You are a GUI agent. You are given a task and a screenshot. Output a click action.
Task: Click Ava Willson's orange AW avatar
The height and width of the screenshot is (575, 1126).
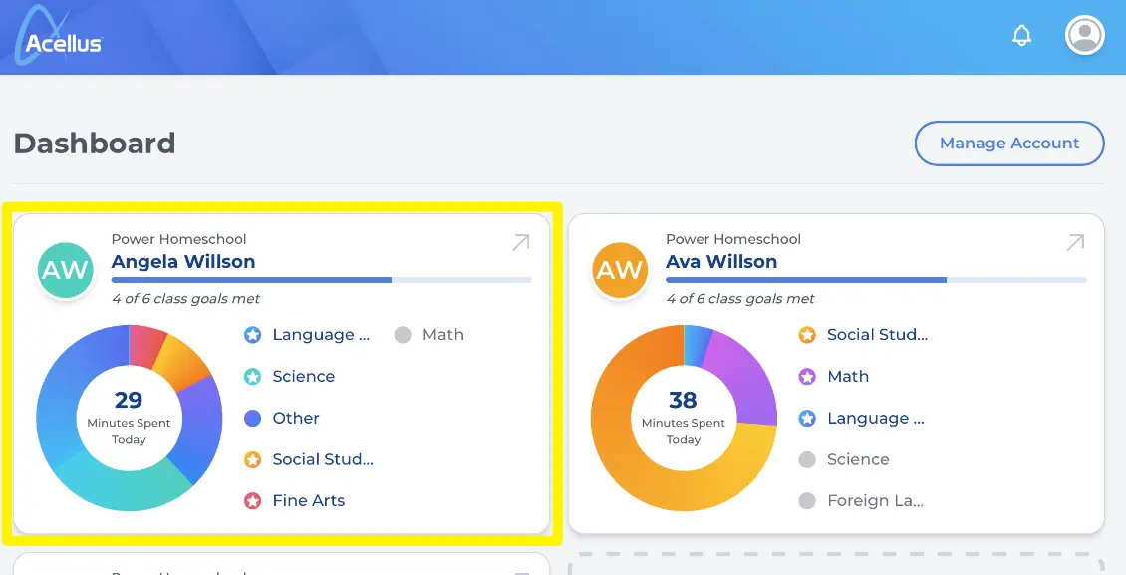pyautogui.click(x=620, y=270)
